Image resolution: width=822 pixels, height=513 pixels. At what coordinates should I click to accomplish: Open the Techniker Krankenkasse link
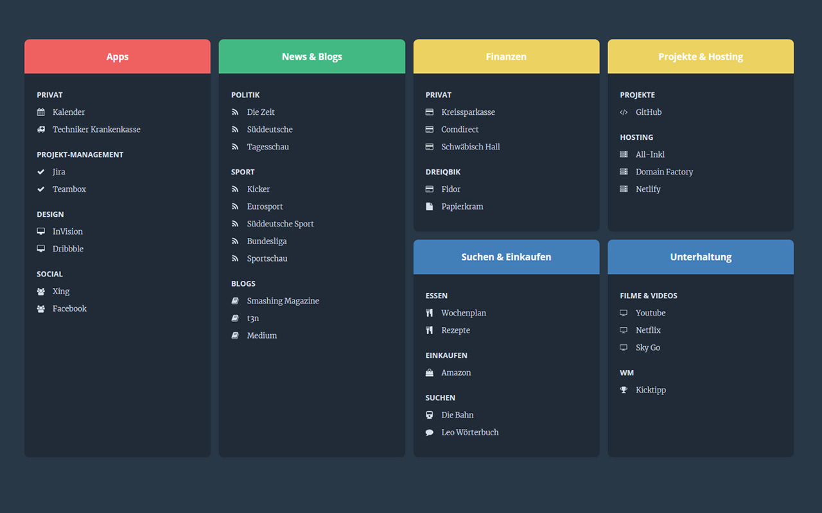96,130
